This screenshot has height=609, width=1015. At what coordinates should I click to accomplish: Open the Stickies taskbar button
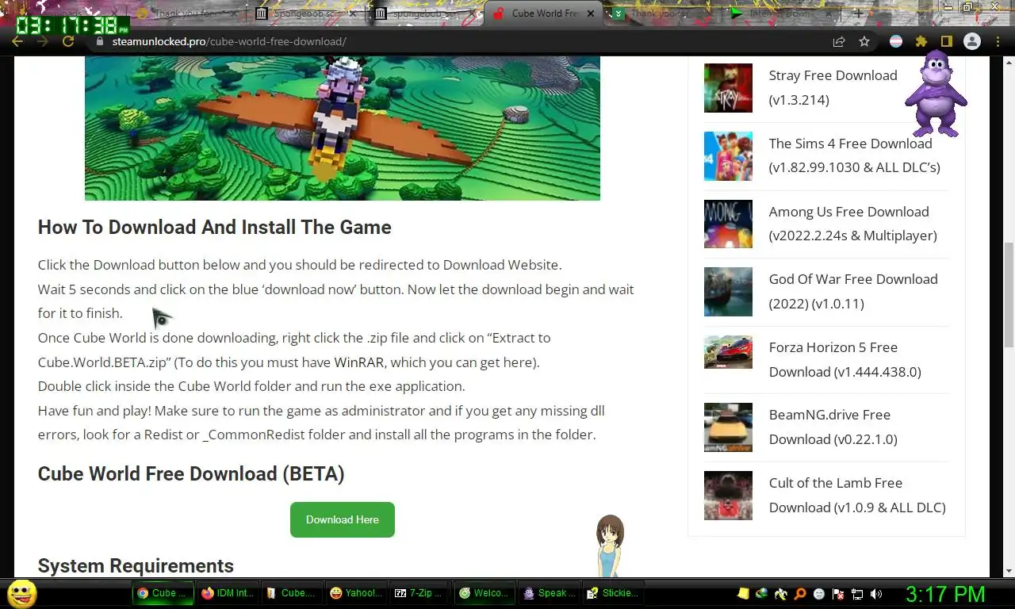coord(613,593)
